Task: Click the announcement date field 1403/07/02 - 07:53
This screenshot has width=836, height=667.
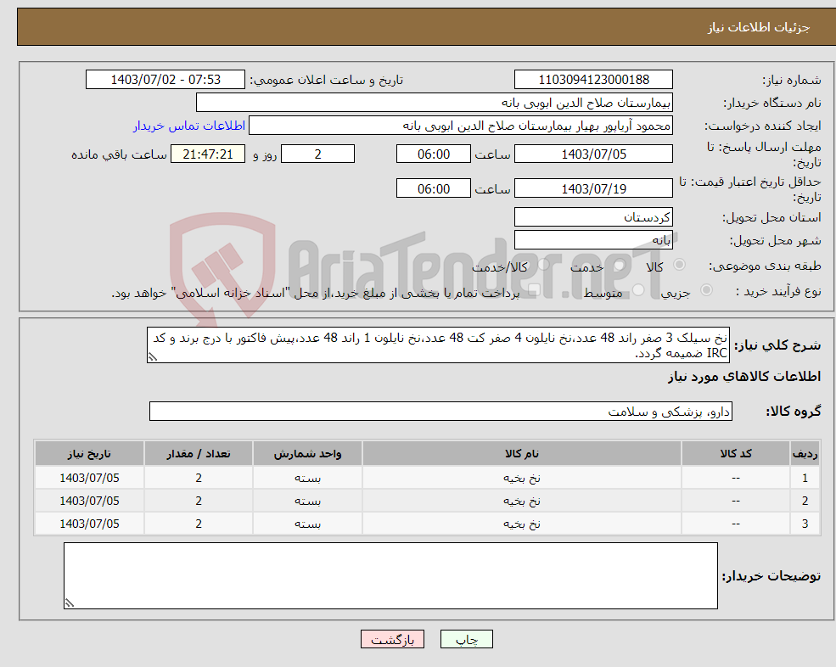Action: 166,80
